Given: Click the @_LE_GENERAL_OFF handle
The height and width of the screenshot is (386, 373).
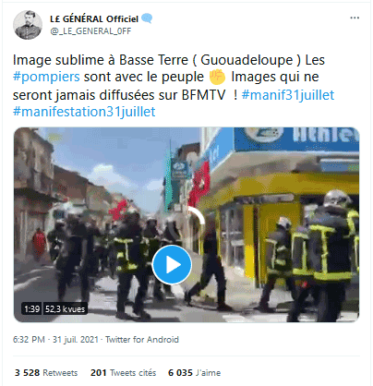Looking at the screenshot, I should click(x=90, y=31).
